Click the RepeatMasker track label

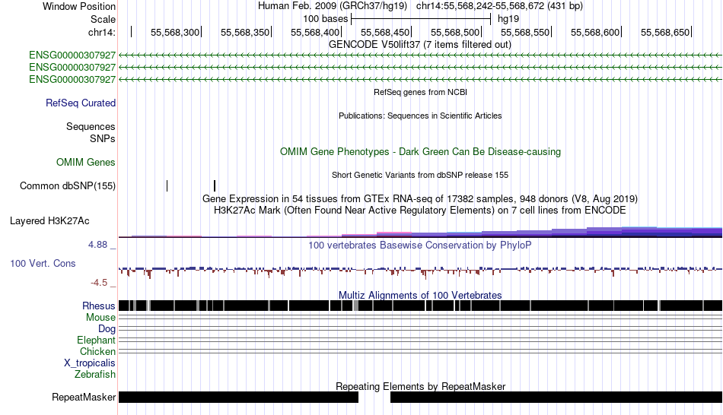pyautogui.click(x=84, y=397)
